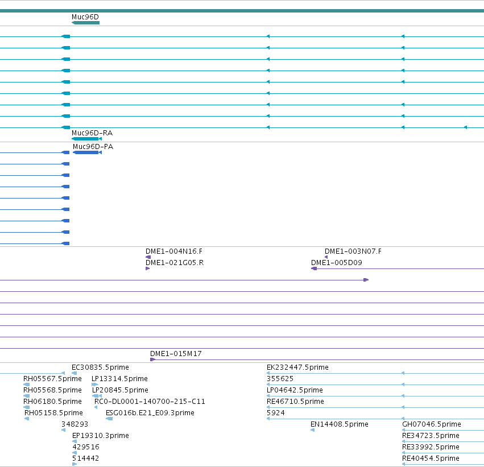Click the LP20845.5prime EST glyph

[x=97, y=396]
